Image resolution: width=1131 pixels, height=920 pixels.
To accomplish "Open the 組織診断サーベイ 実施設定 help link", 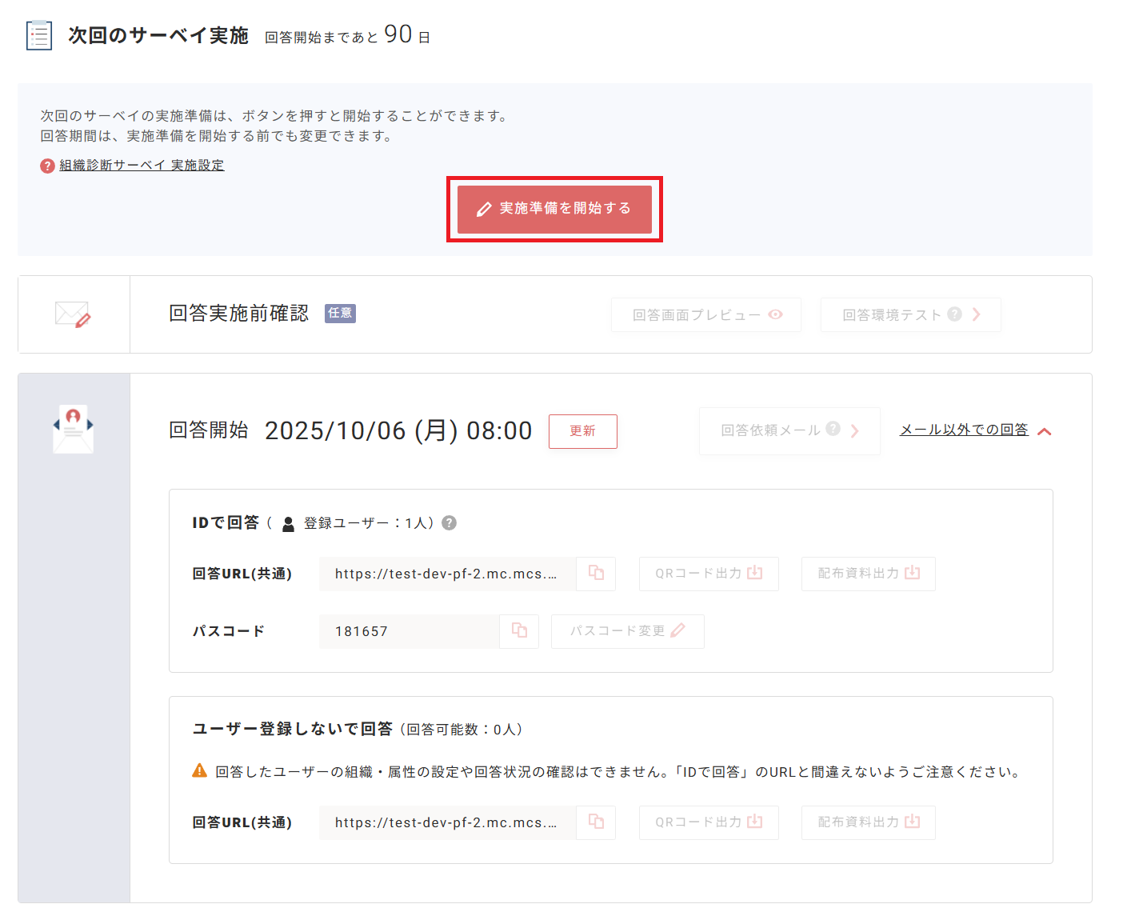I will point(142,166).
